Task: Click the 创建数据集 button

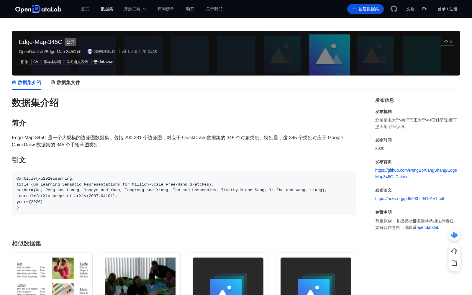Action: pos(366,9)
